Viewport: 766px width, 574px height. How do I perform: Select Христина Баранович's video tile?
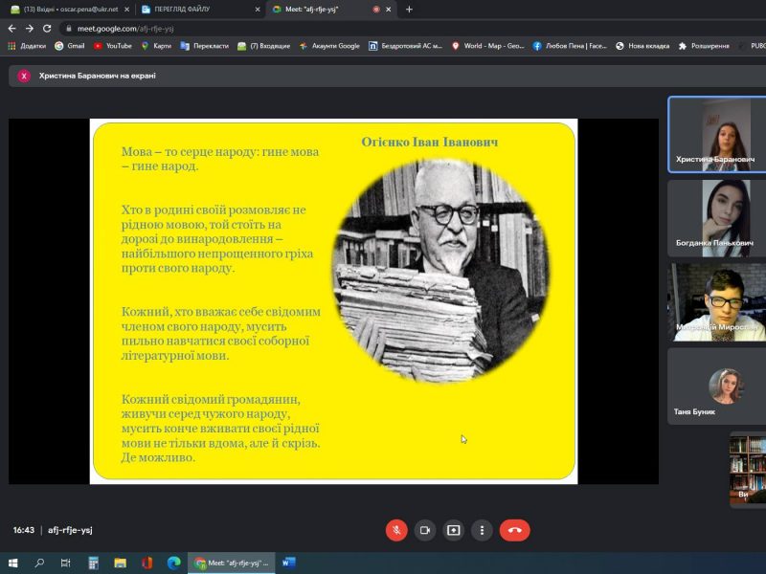tap(715, 134)
